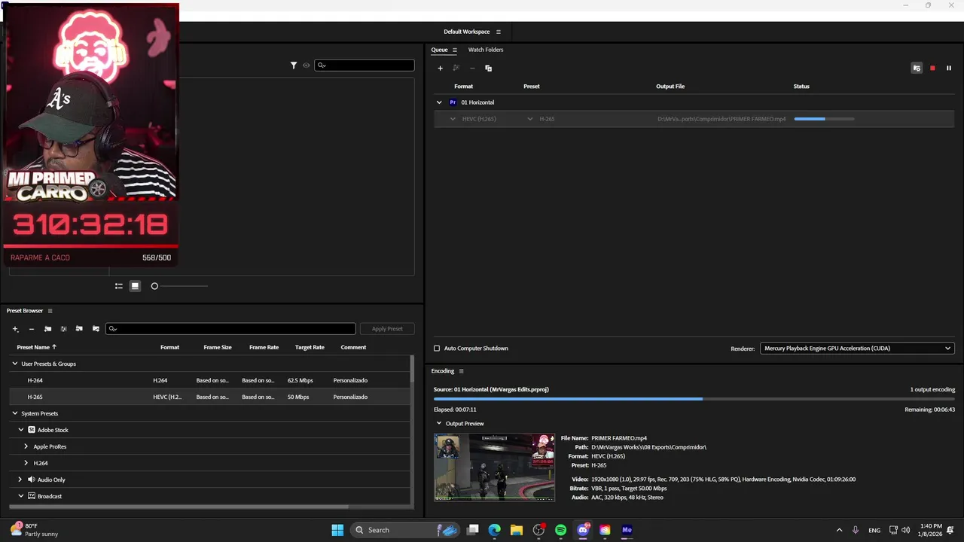
Task: Toggle eye visibility icon next to filter
Action: 307,65
